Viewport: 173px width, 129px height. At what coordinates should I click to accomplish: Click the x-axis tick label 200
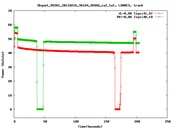pos(137,121)
